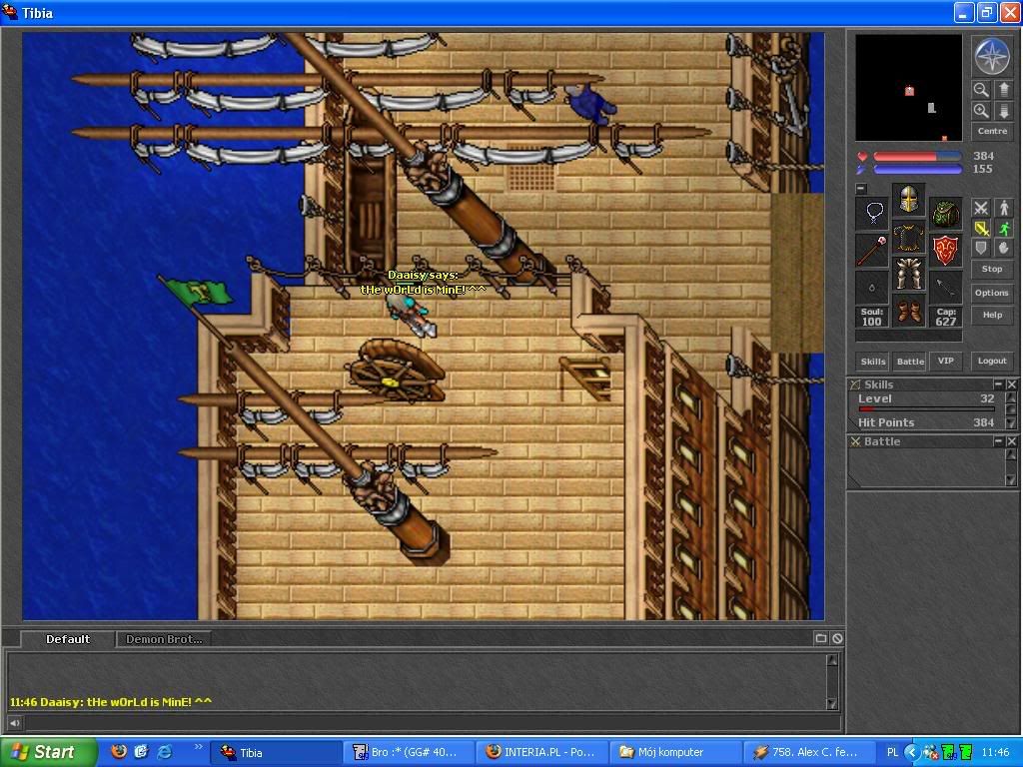
Task: Switch to Mój komputer taskbar window
Action: click(674, 752)
